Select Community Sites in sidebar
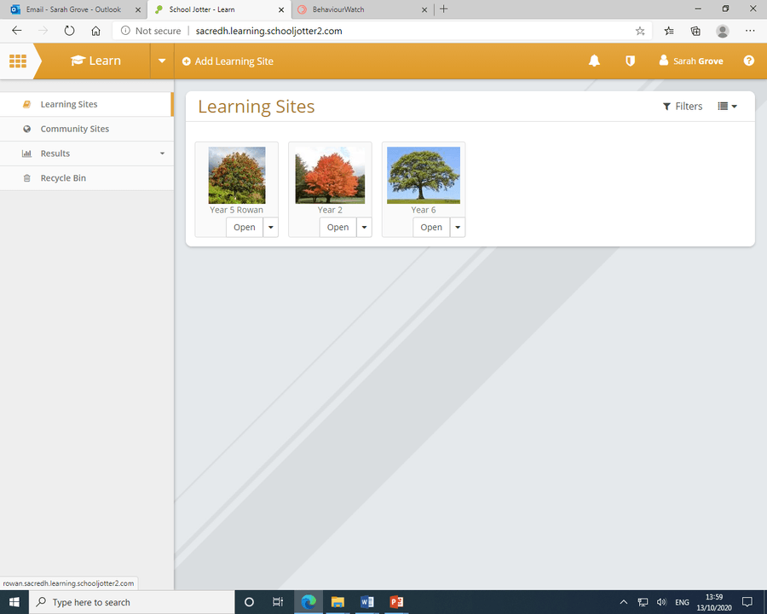Screen dimensions: 767x614 pos(87,129)
